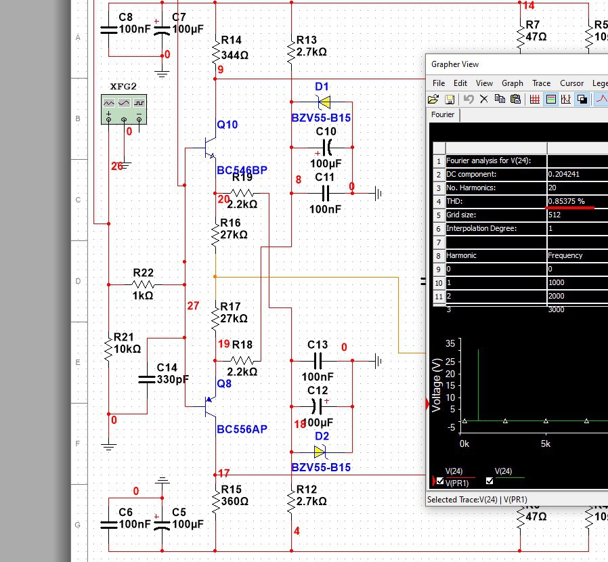
Task: Select the XFG2 function generator instrument
Action: (124, 109)
